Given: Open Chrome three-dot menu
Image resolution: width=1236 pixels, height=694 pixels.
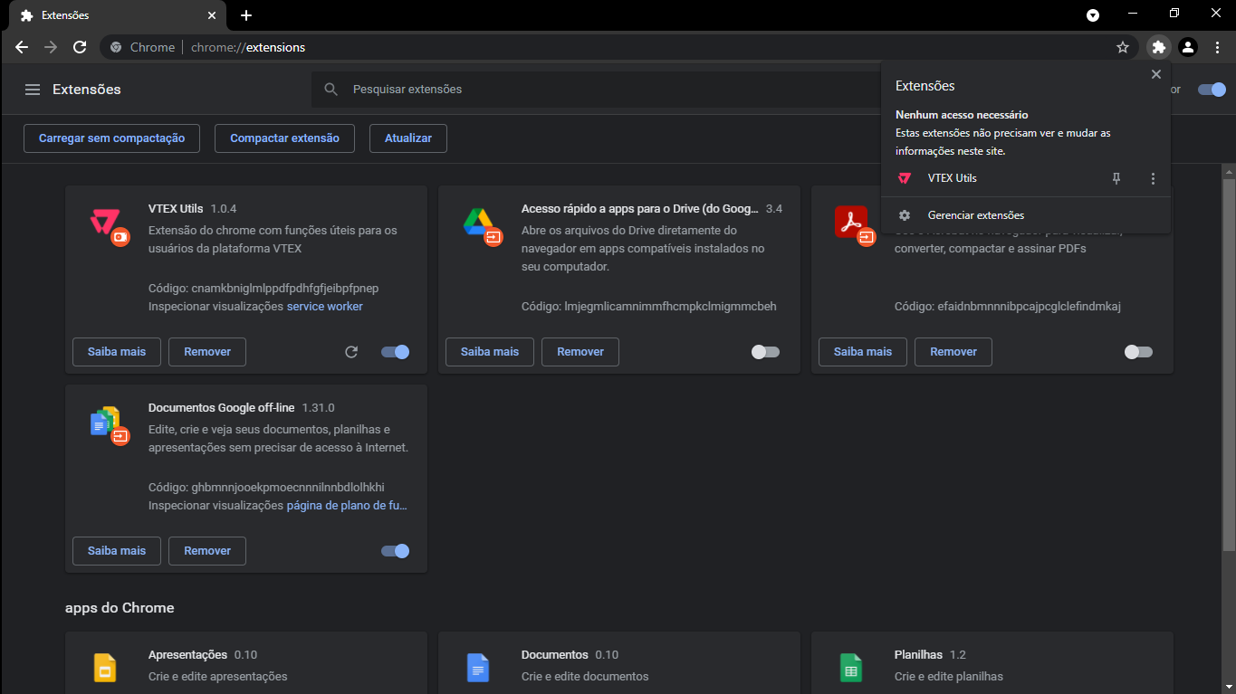Looking at the screenshot, I should (x=1217, y=47).
